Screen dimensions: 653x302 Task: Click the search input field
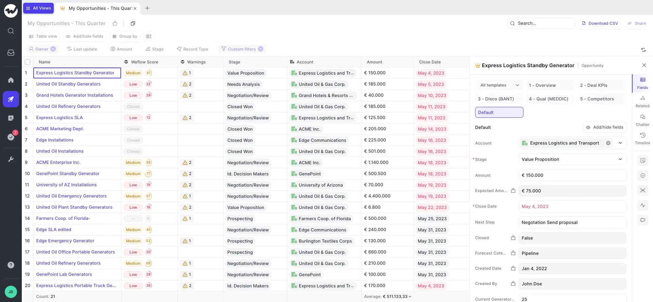point(541,23)
